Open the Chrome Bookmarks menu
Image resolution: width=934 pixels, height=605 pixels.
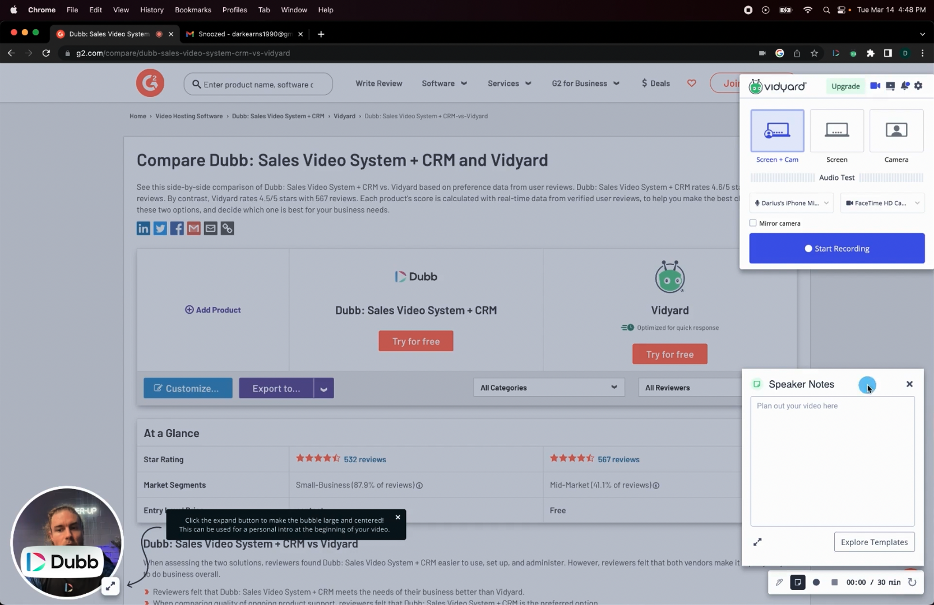click(193, 10)
